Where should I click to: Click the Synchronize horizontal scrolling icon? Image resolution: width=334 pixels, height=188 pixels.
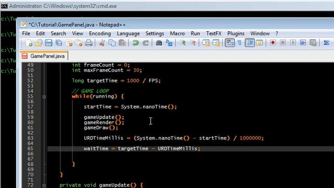tap(216, 43)
